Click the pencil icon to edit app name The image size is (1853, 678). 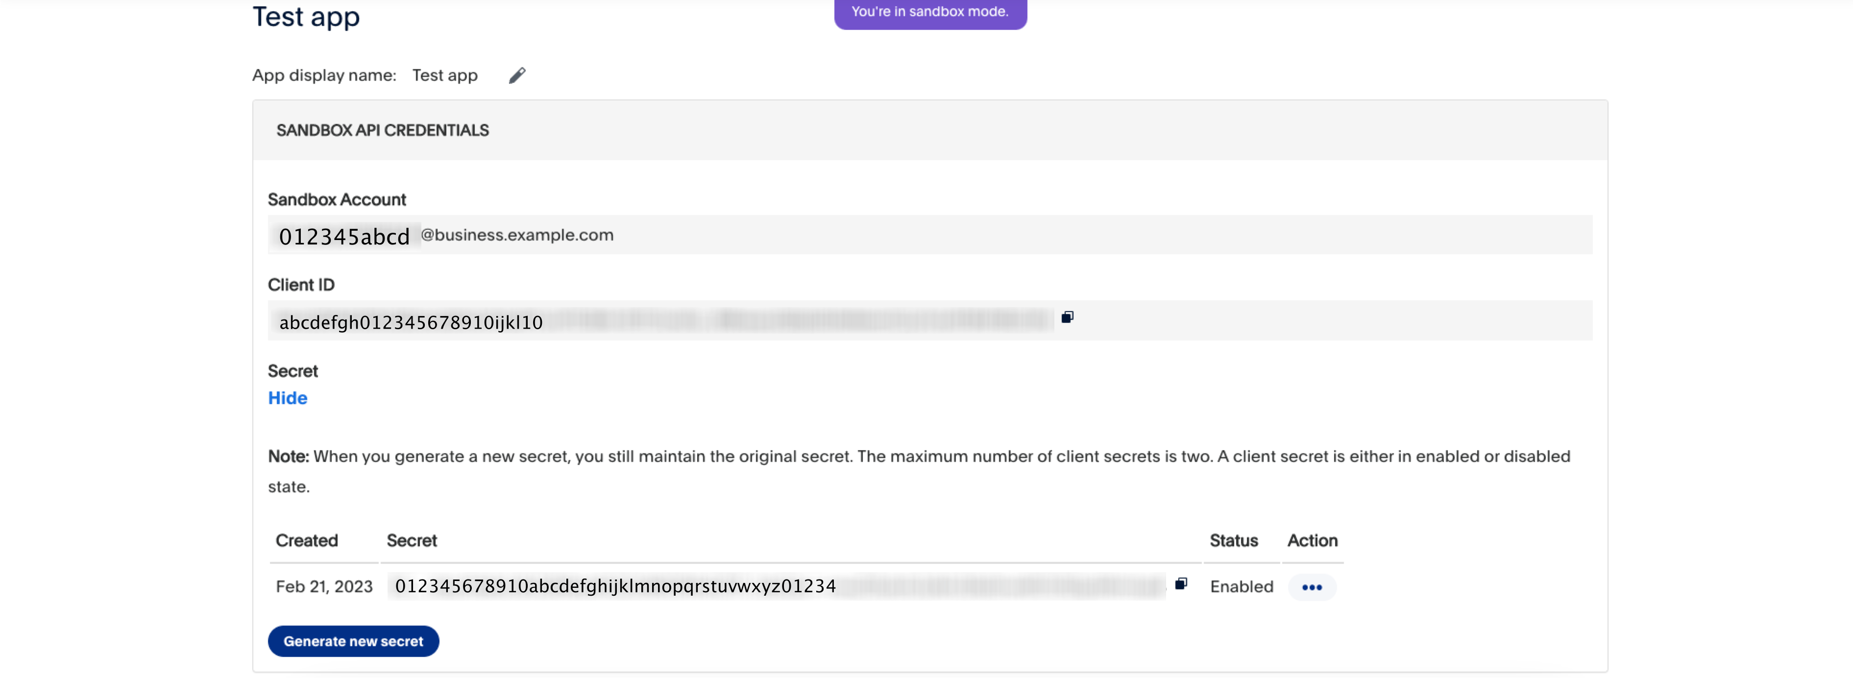click(516, 75)
